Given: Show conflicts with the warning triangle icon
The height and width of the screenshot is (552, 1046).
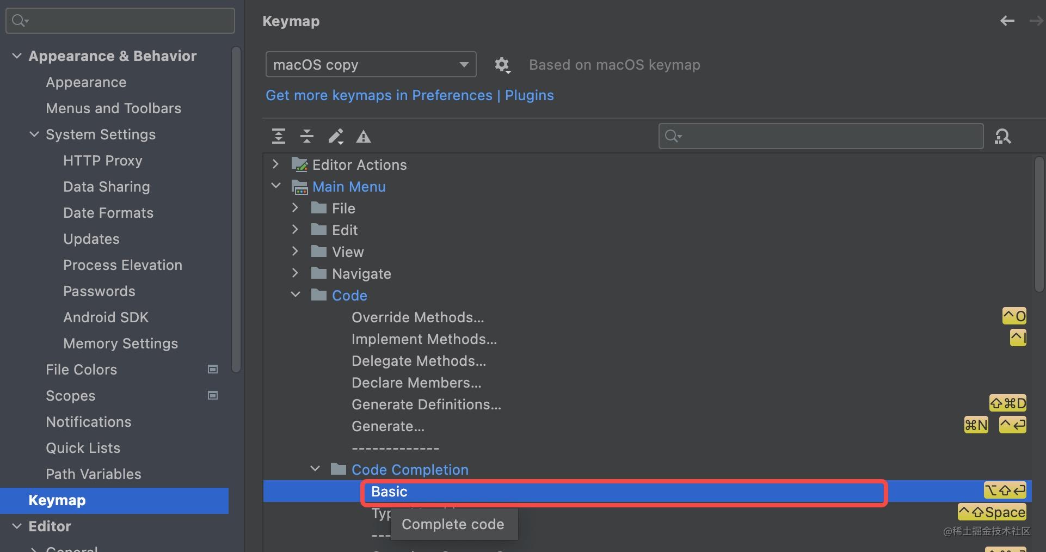Looking at the screenshot, I should click(x=364, y=137).
